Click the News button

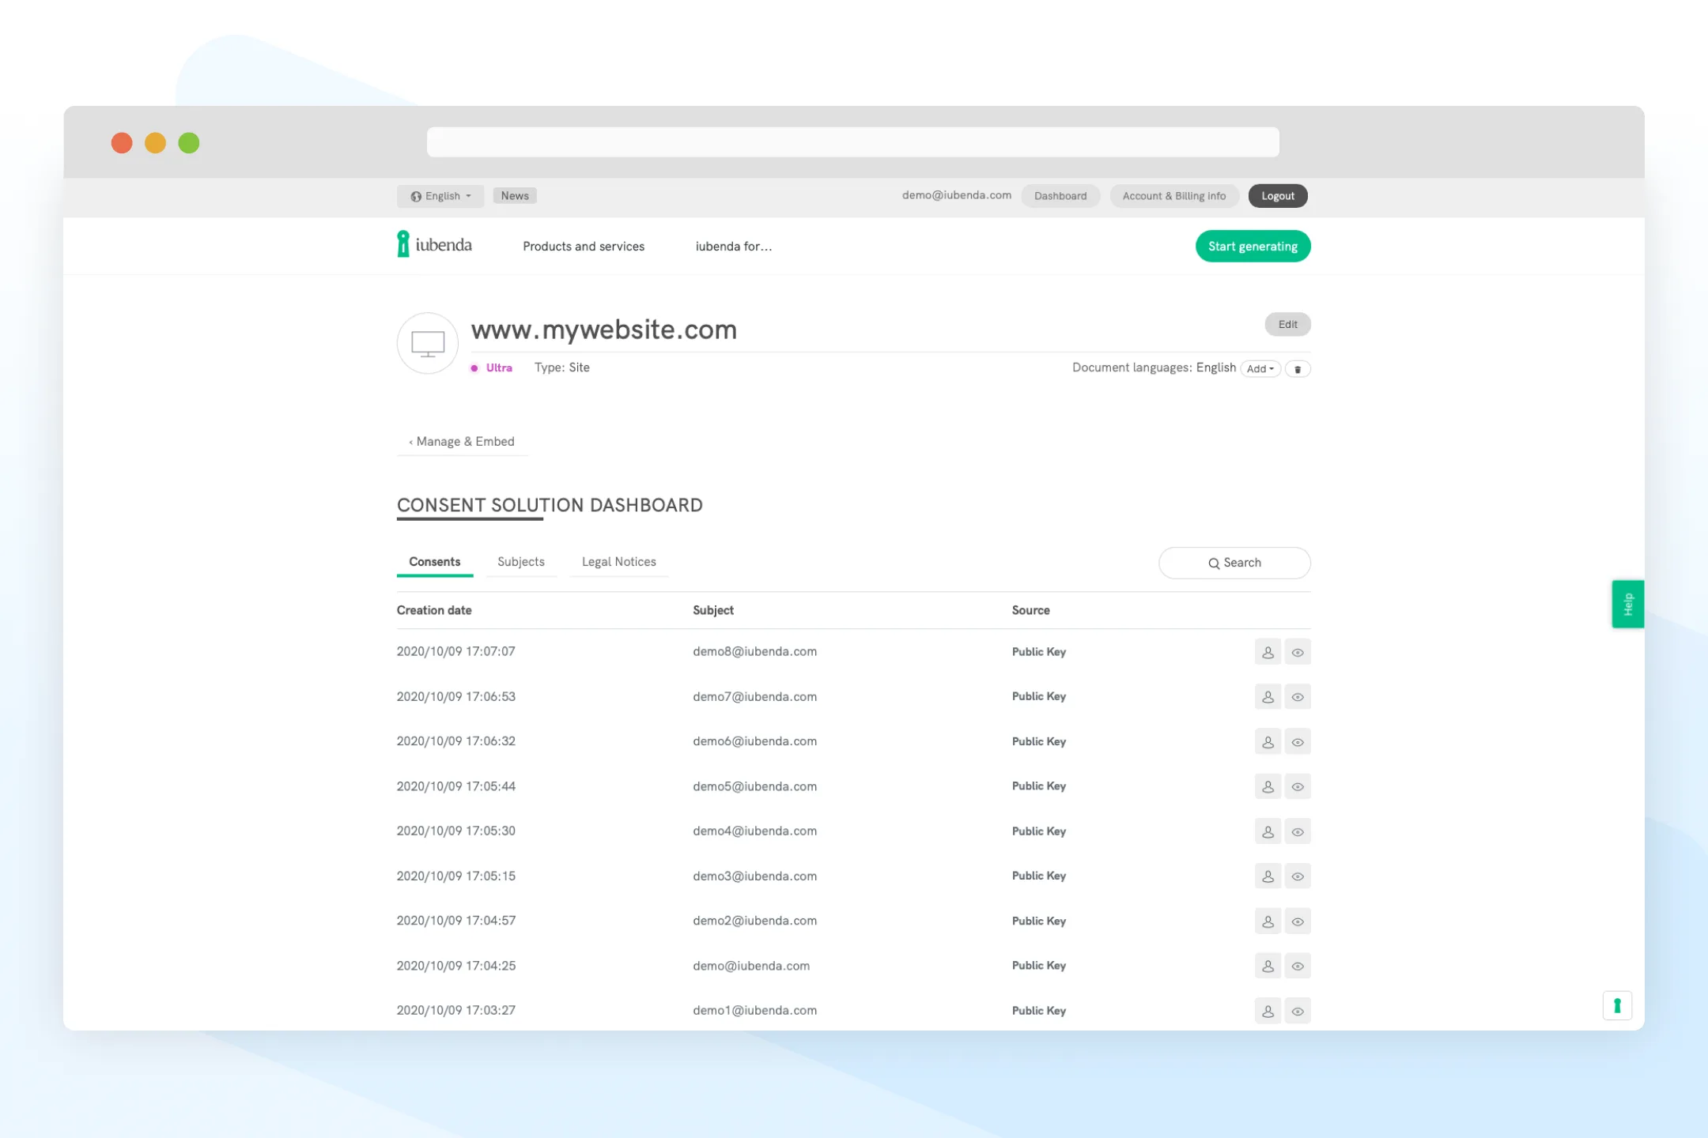coord(515,196)
